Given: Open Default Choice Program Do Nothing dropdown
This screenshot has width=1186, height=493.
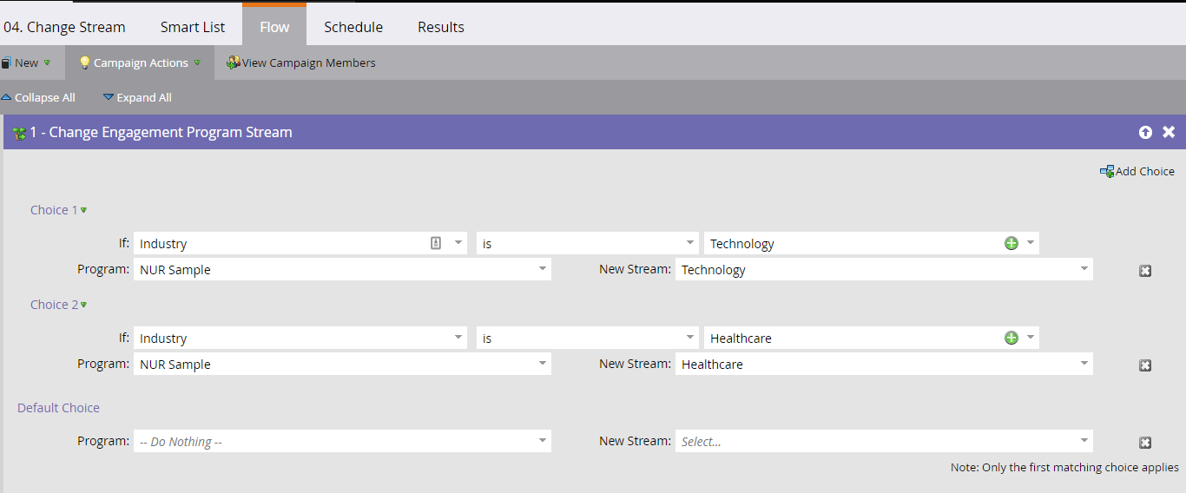Looking at the screenshot, I should [x=342, y=441].
